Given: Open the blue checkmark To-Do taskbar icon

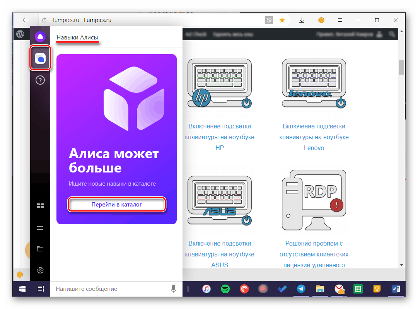Looking at the screenshot, I should coord(282,289).
